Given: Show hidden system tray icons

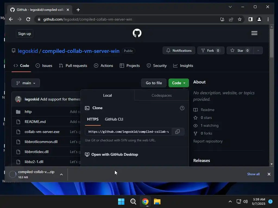Looking at the screenshot, I should click(x=230, y=201).
